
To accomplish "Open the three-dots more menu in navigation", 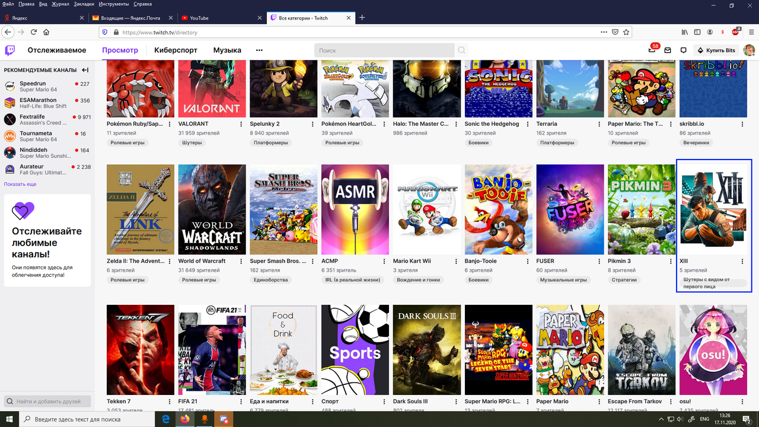I will pyautogui.click(x=259, y=50).
